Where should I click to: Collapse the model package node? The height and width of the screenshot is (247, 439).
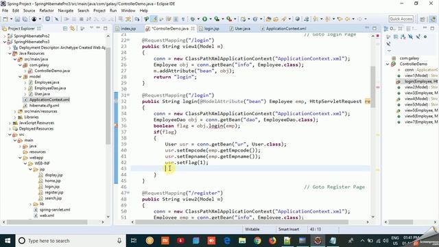(20, 76)
